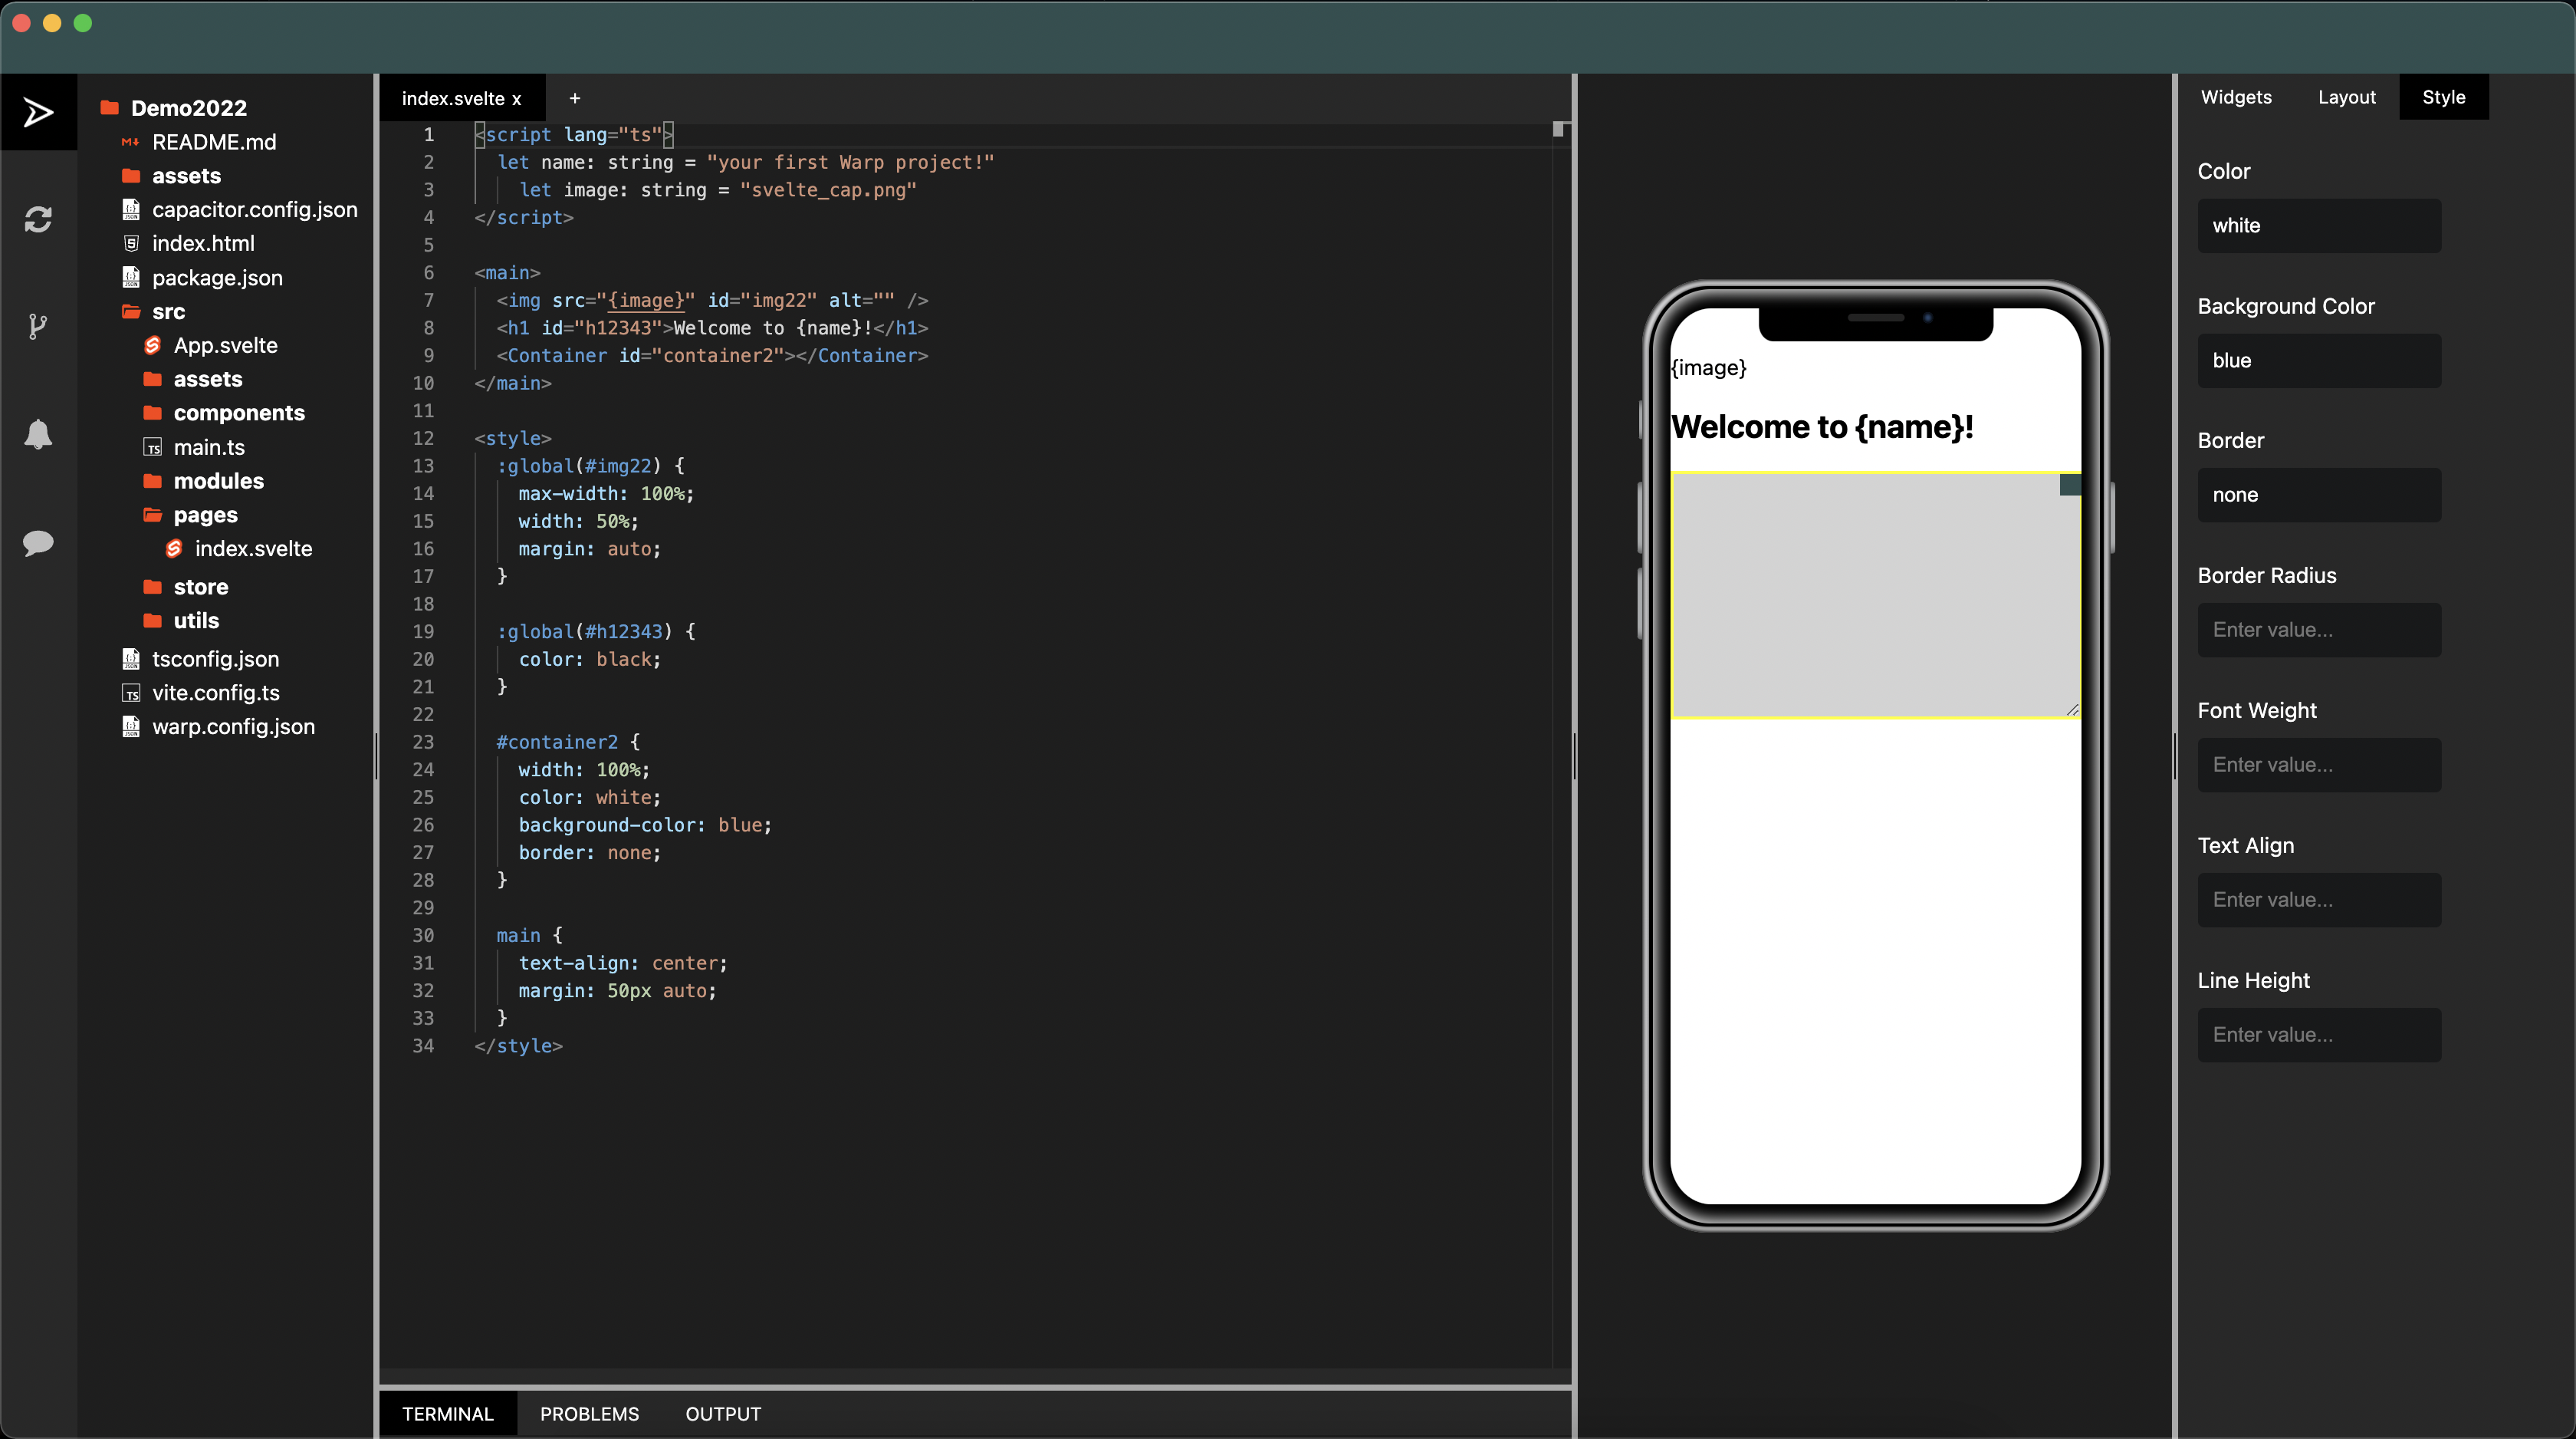Close the index.svelte editor tab
Viewport: 2576px width, 1439px height.
[517, 99]
